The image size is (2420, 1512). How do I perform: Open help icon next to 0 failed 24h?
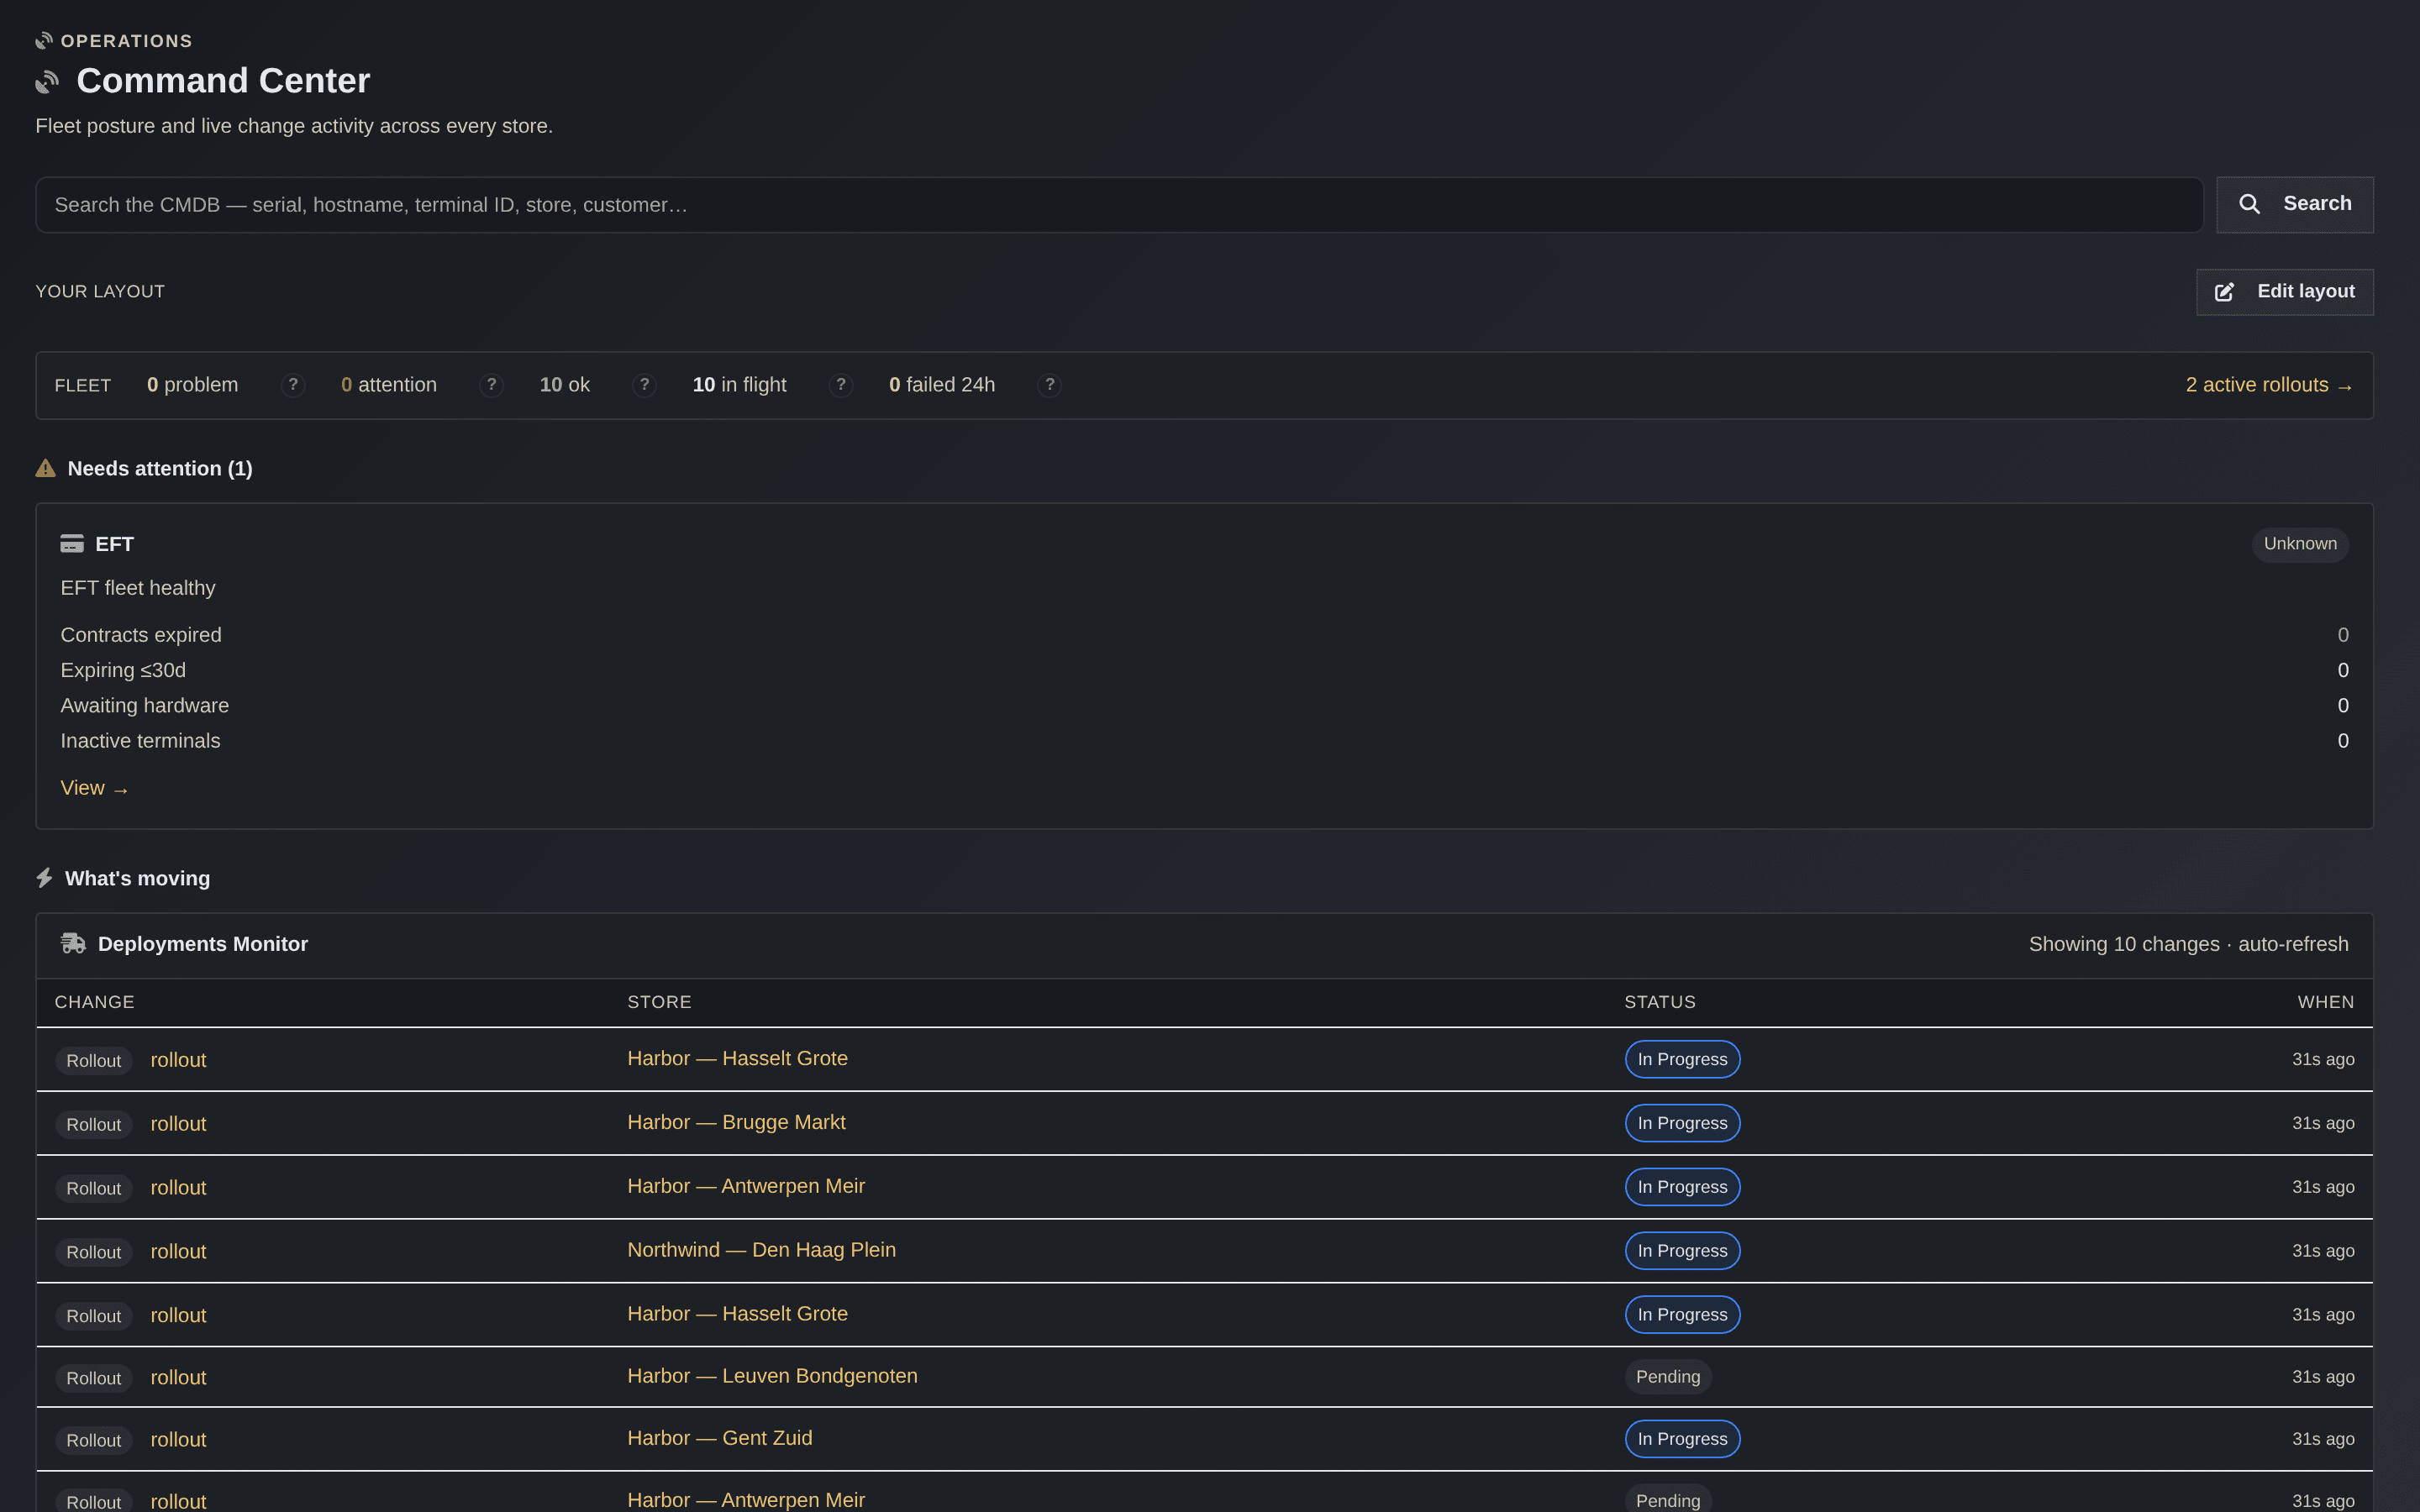[1050, 385]
